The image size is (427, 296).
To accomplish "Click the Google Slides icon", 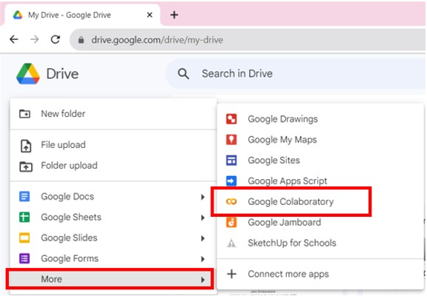I will 24,238.
